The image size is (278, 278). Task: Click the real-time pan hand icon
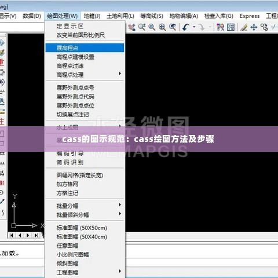[x=131, y=27]
